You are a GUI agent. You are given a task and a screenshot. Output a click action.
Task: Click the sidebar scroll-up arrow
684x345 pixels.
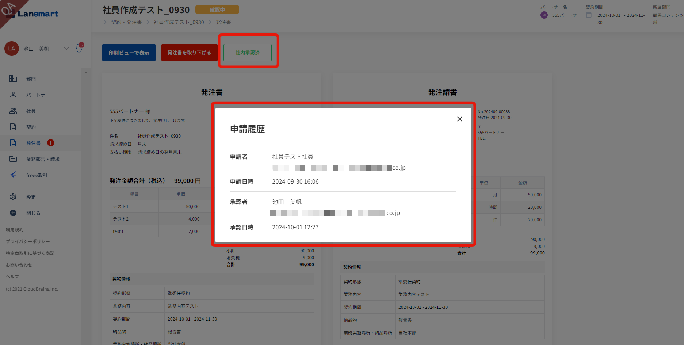click(x=86, y=72)
